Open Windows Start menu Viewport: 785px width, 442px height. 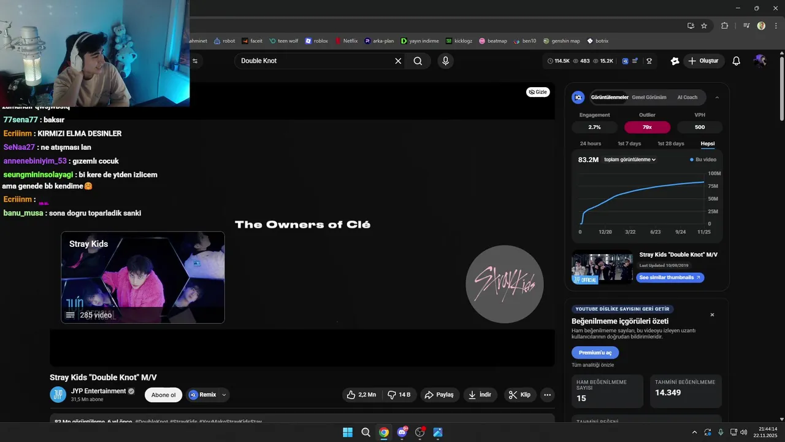click(x=348, y=432)
